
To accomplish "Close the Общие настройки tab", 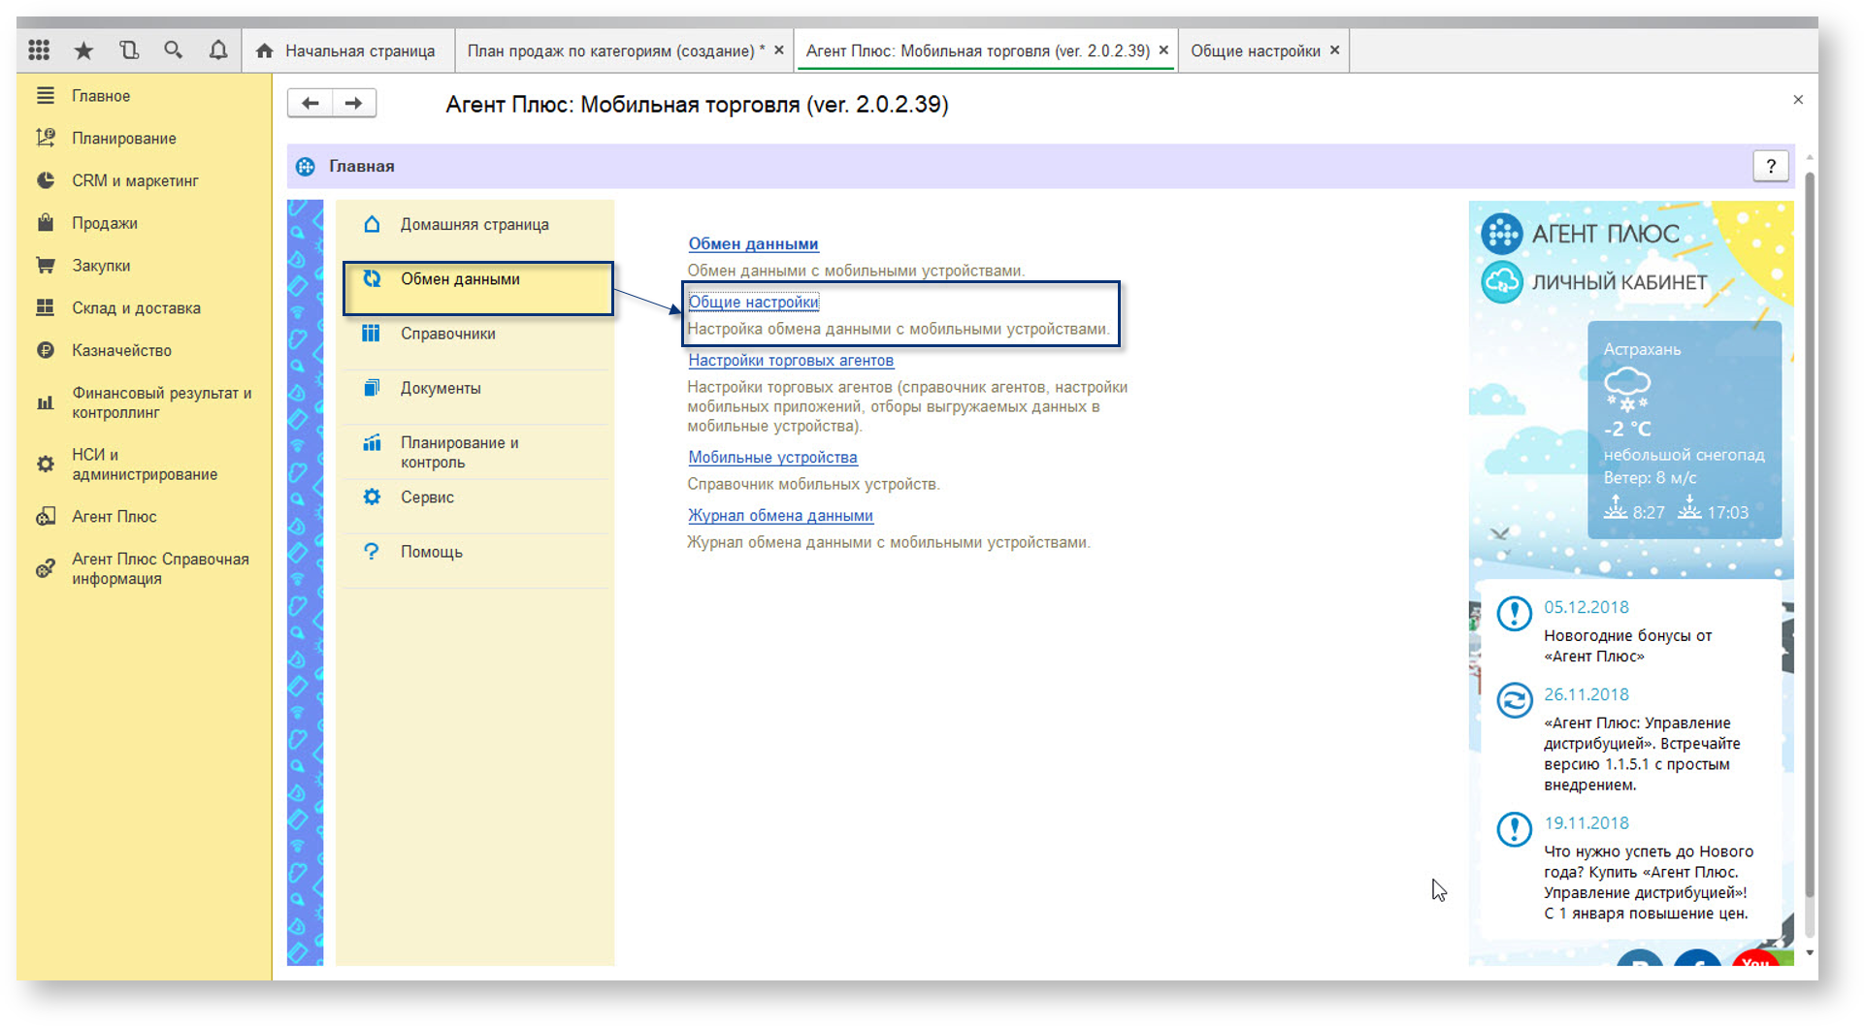I will 1335,49.
